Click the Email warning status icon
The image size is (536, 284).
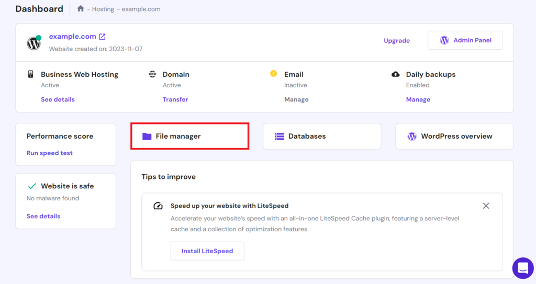273,74
